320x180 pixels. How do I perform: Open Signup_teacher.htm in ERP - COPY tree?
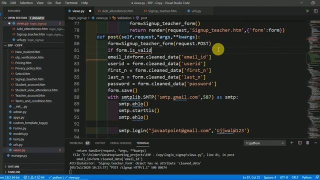pyautogui.click(x=29, y=79)
